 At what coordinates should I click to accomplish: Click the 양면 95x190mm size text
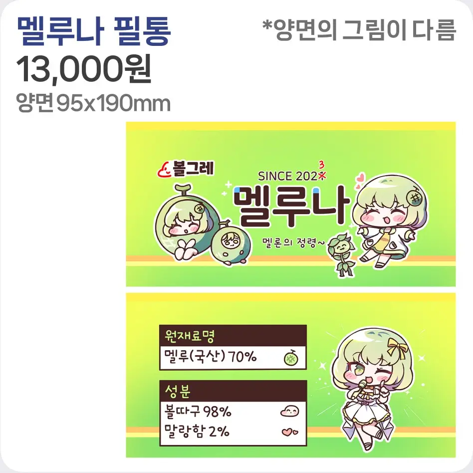click(93, 103)
